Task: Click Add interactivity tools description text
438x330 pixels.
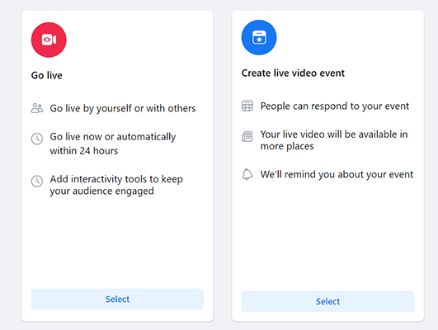Action: 116,185
